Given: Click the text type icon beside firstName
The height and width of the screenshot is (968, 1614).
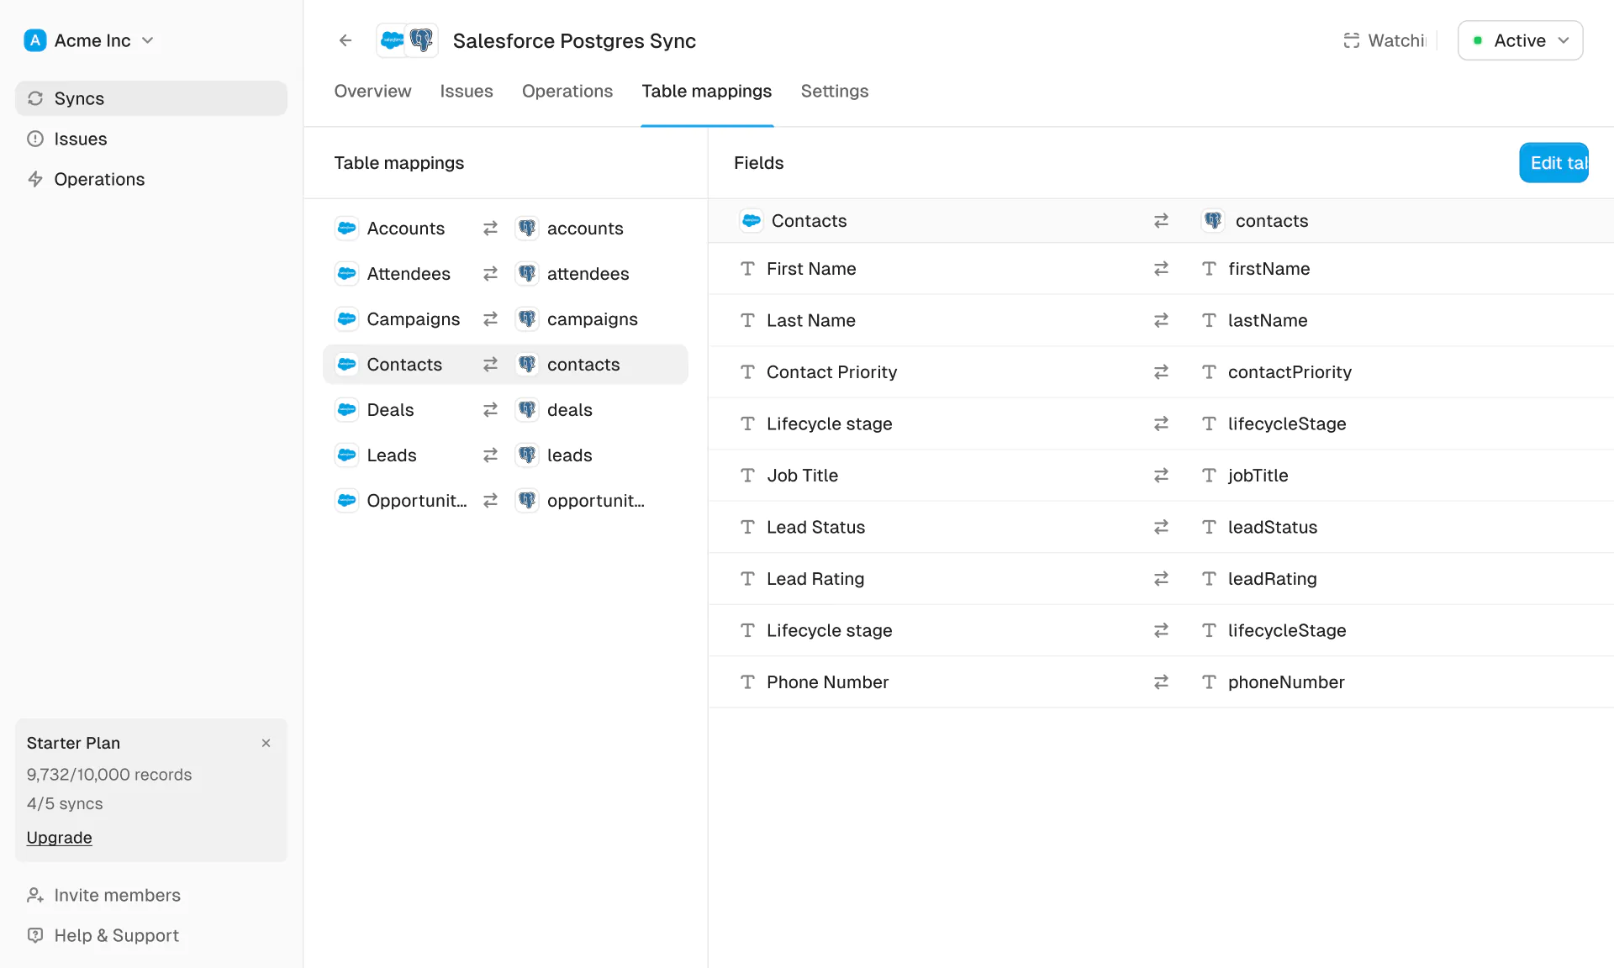Looking at the screenshot, I should [1209, 269].
